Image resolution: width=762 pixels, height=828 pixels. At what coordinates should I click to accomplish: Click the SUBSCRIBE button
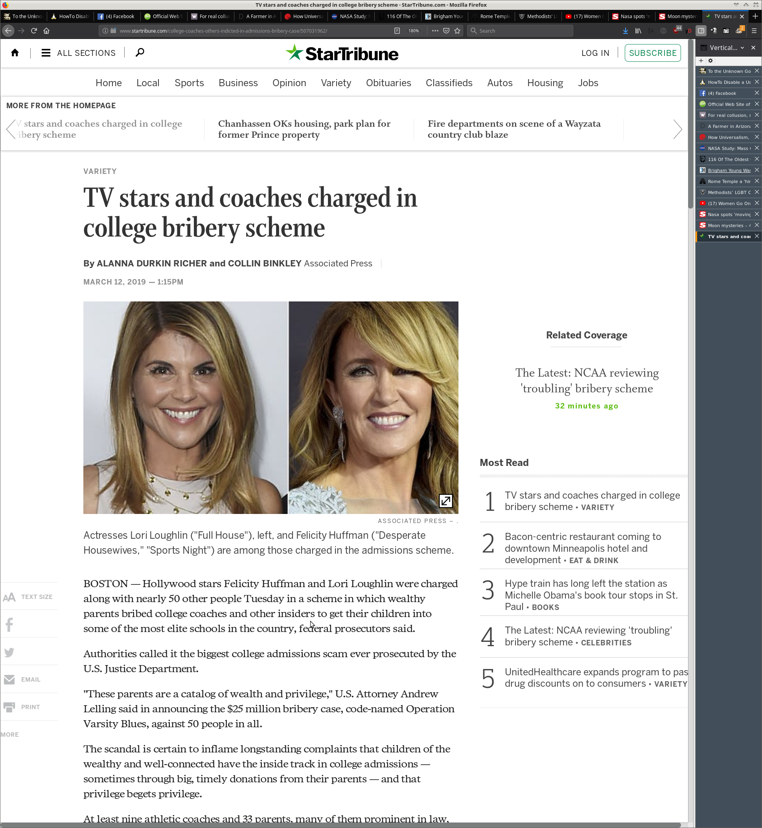pos(652,53)
